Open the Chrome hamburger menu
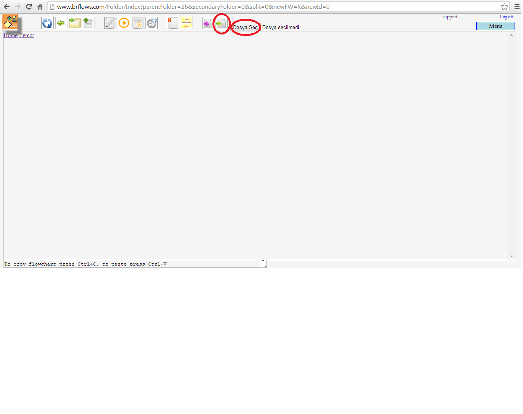 [517, 7]
